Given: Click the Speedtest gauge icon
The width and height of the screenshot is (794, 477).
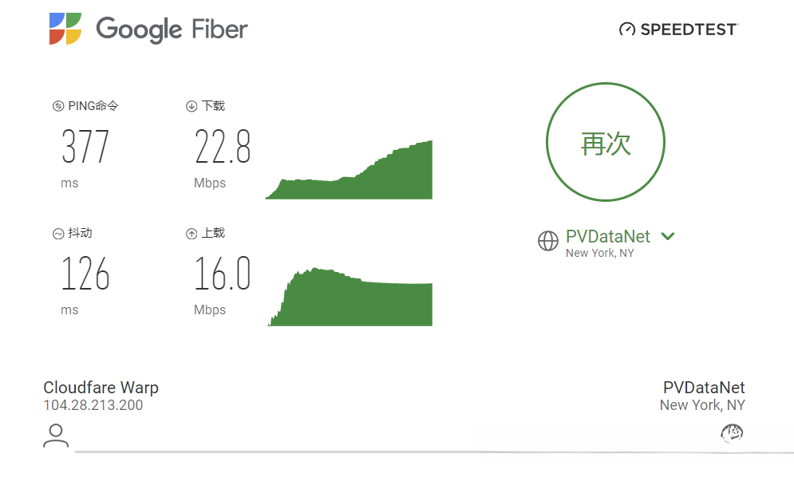Looking at the screenshot, I should [627, 30].
